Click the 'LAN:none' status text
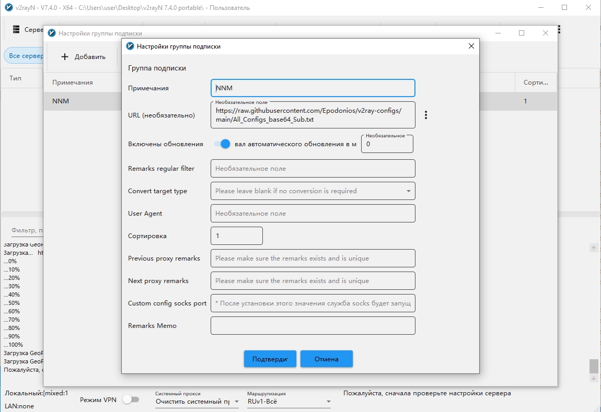 click(19, 406)
